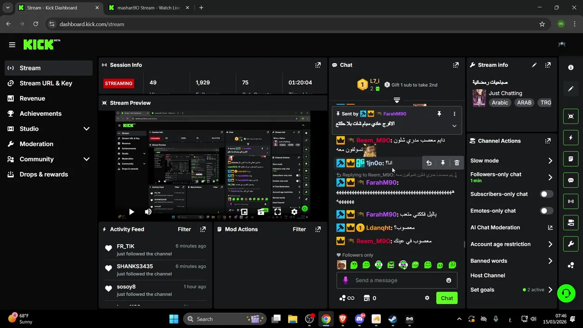Select the FR_TIK follow activity entry

coord(156,250)
